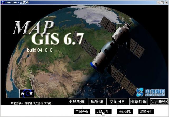
Task: Click the right-click hint text at bottom left
Action: pyautogui.click(x=31, y=103)
